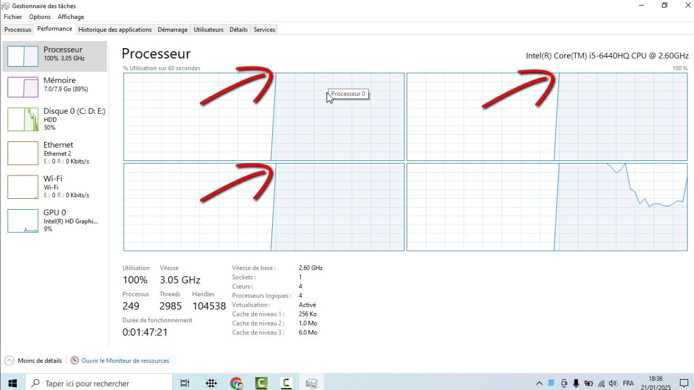
Task: Click the 2985 Threads value
Action: tap(170, 306)
